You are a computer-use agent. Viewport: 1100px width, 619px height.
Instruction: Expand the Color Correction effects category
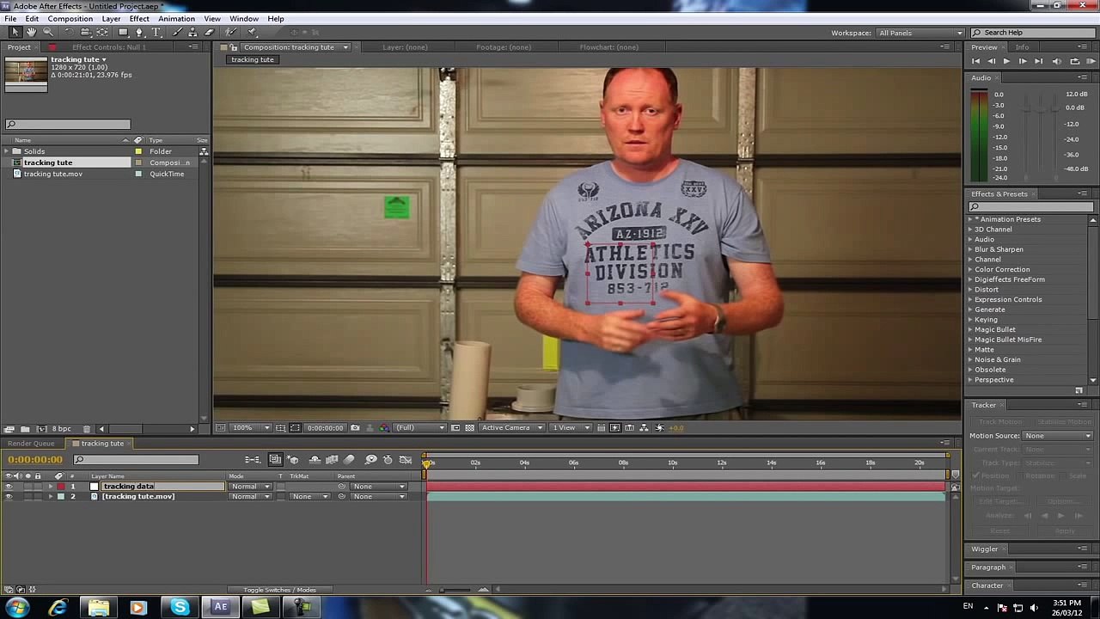click(970, 270)
